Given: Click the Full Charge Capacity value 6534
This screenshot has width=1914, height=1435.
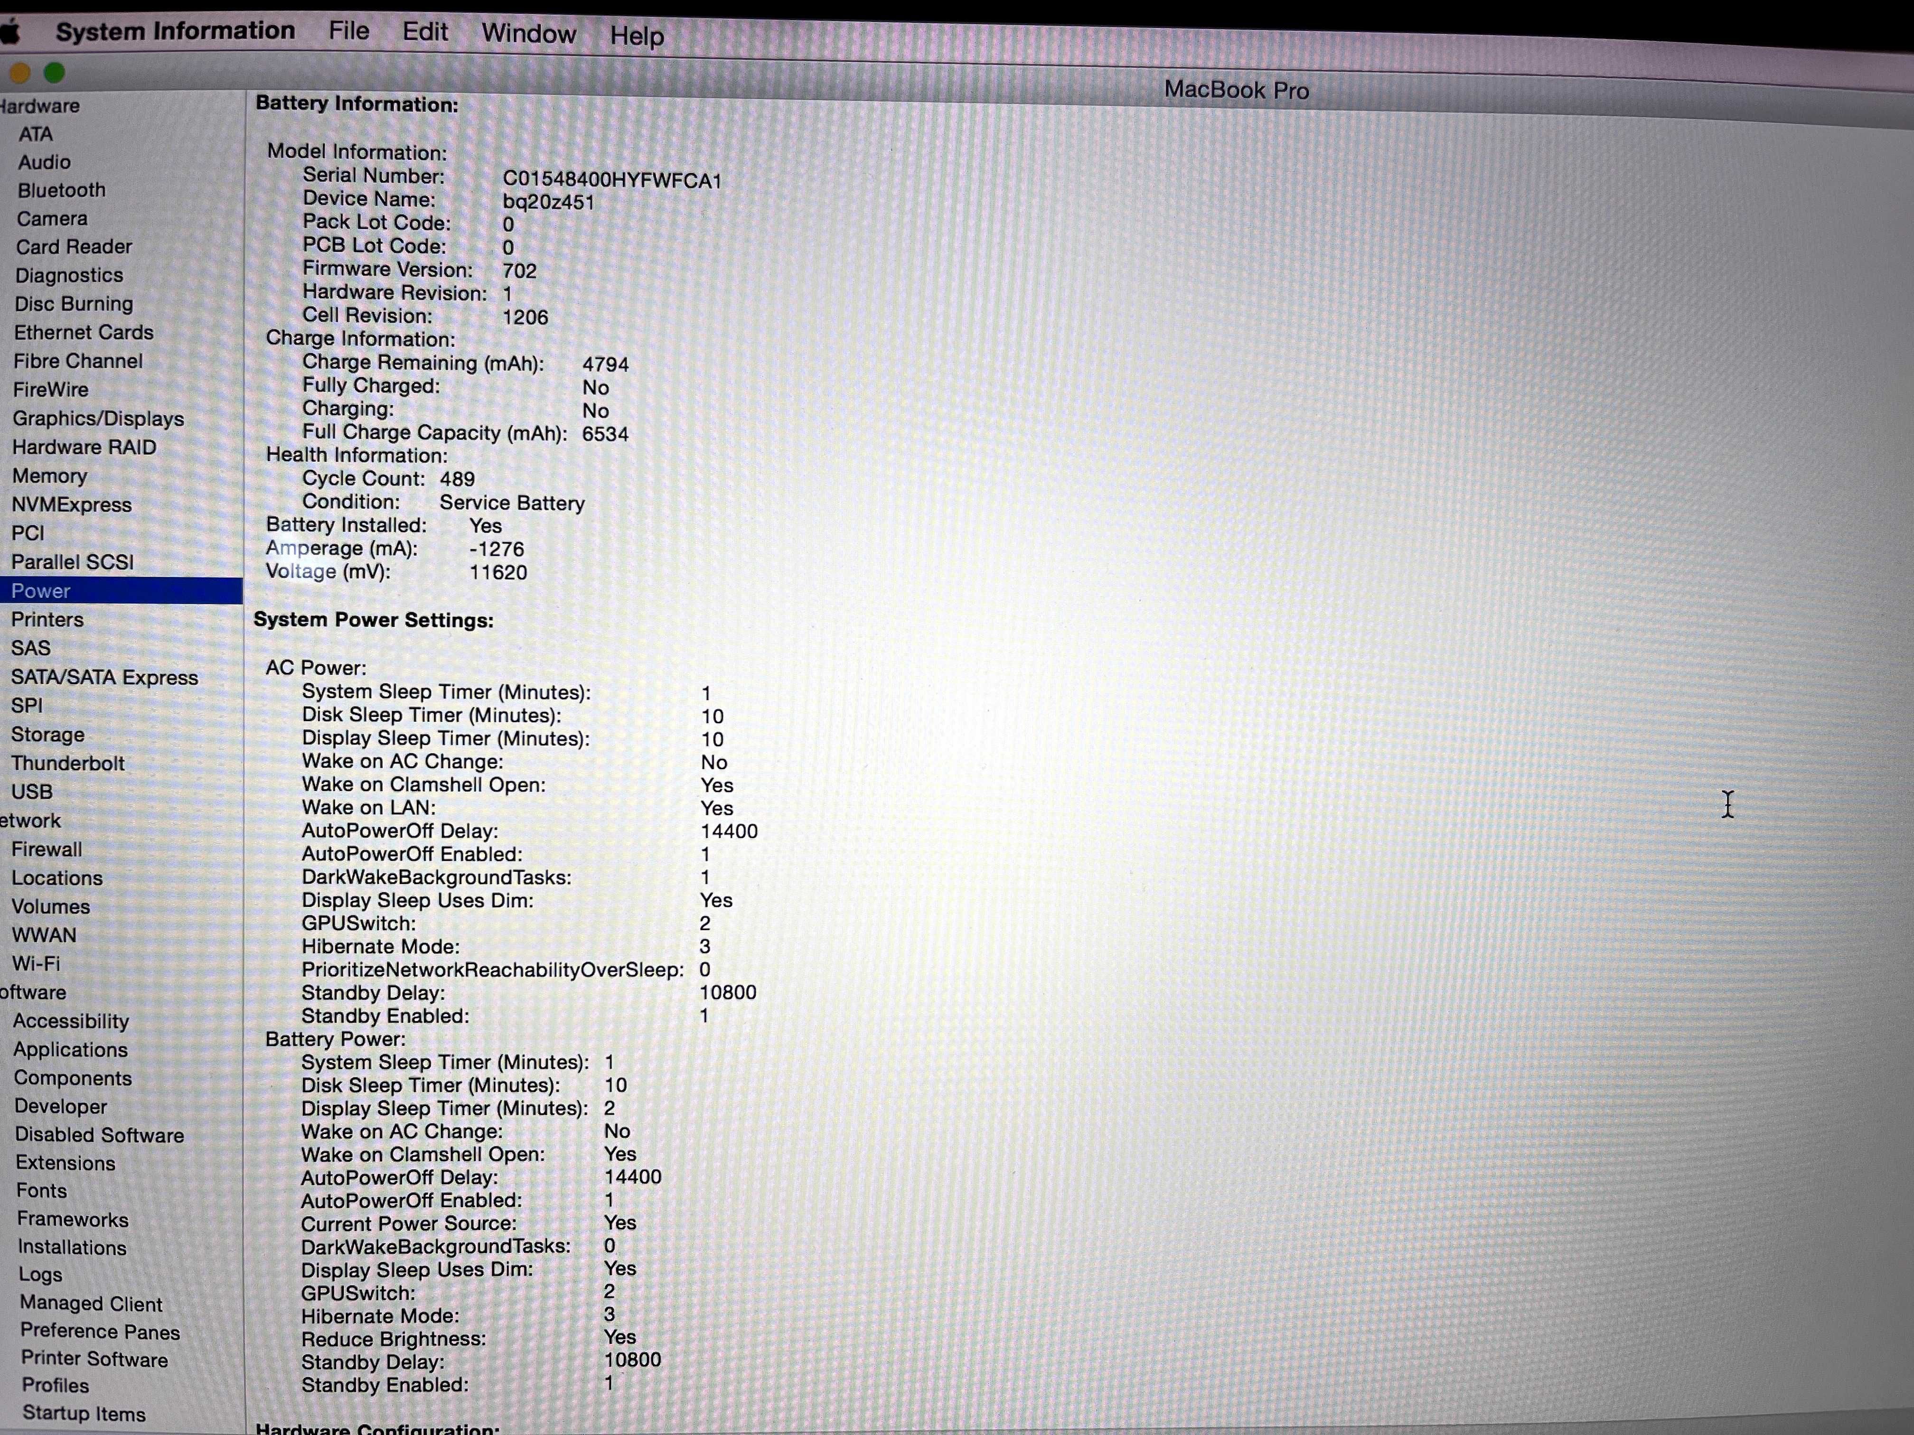Looking at the screenshot, I should coord(605,434).
